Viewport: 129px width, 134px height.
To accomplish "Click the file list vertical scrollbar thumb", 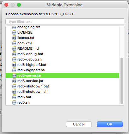I will [x=122, y=81].
